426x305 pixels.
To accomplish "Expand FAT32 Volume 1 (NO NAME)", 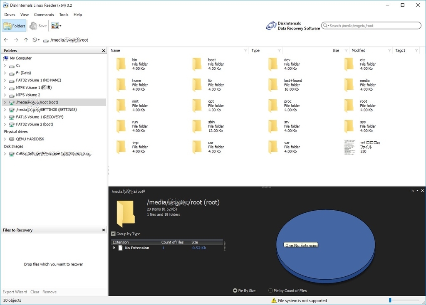I will pos(5,80).
